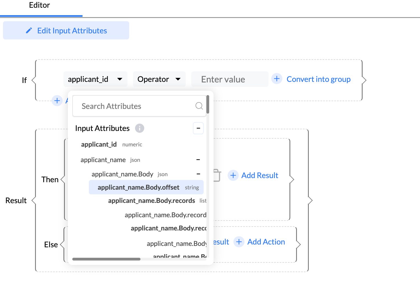Click the search magnifier icon in attributes box
The width and height of the screenshot is (420, 290).
pos(199,106)
